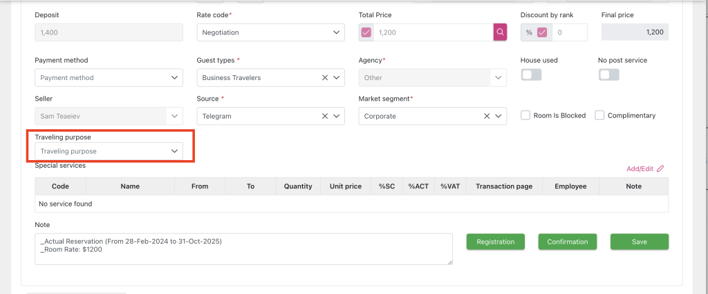
Task: Click the magenta search icon beside Total Price
Action: [500, 32]
